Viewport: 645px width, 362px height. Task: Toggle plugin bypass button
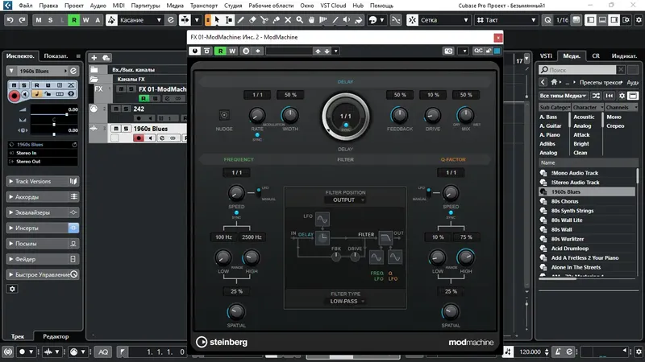(x=207, y=51)
